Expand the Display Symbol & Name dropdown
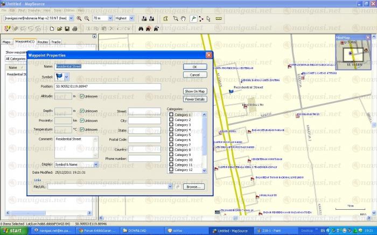The width and height of the screenshot is (377, 235). (x=96, y=164)
